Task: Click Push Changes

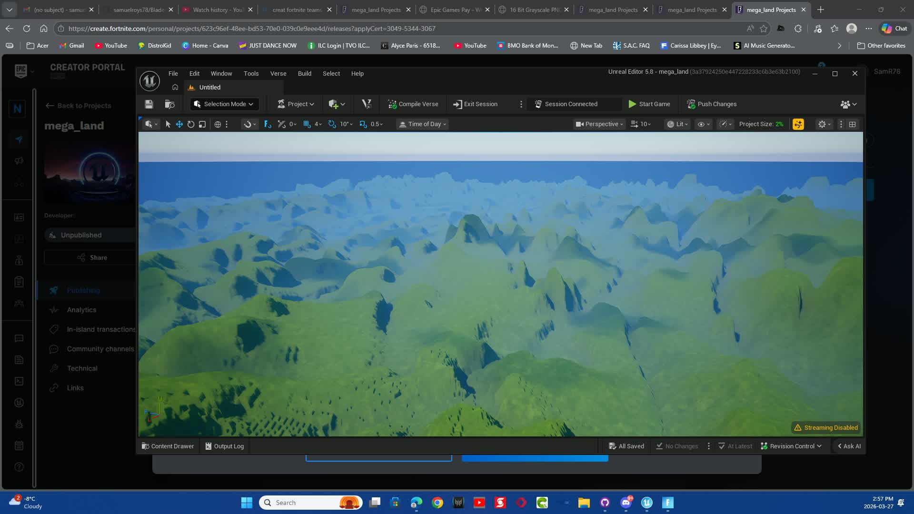Action: (x=712, y=104)
